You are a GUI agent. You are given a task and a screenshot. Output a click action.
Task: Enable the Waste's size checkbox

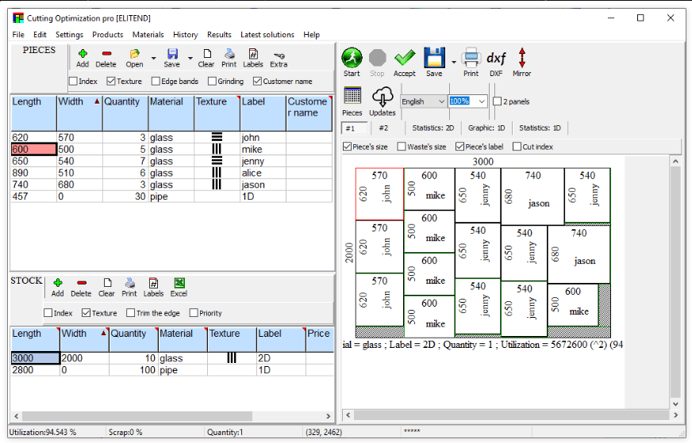tap(402, 147)
